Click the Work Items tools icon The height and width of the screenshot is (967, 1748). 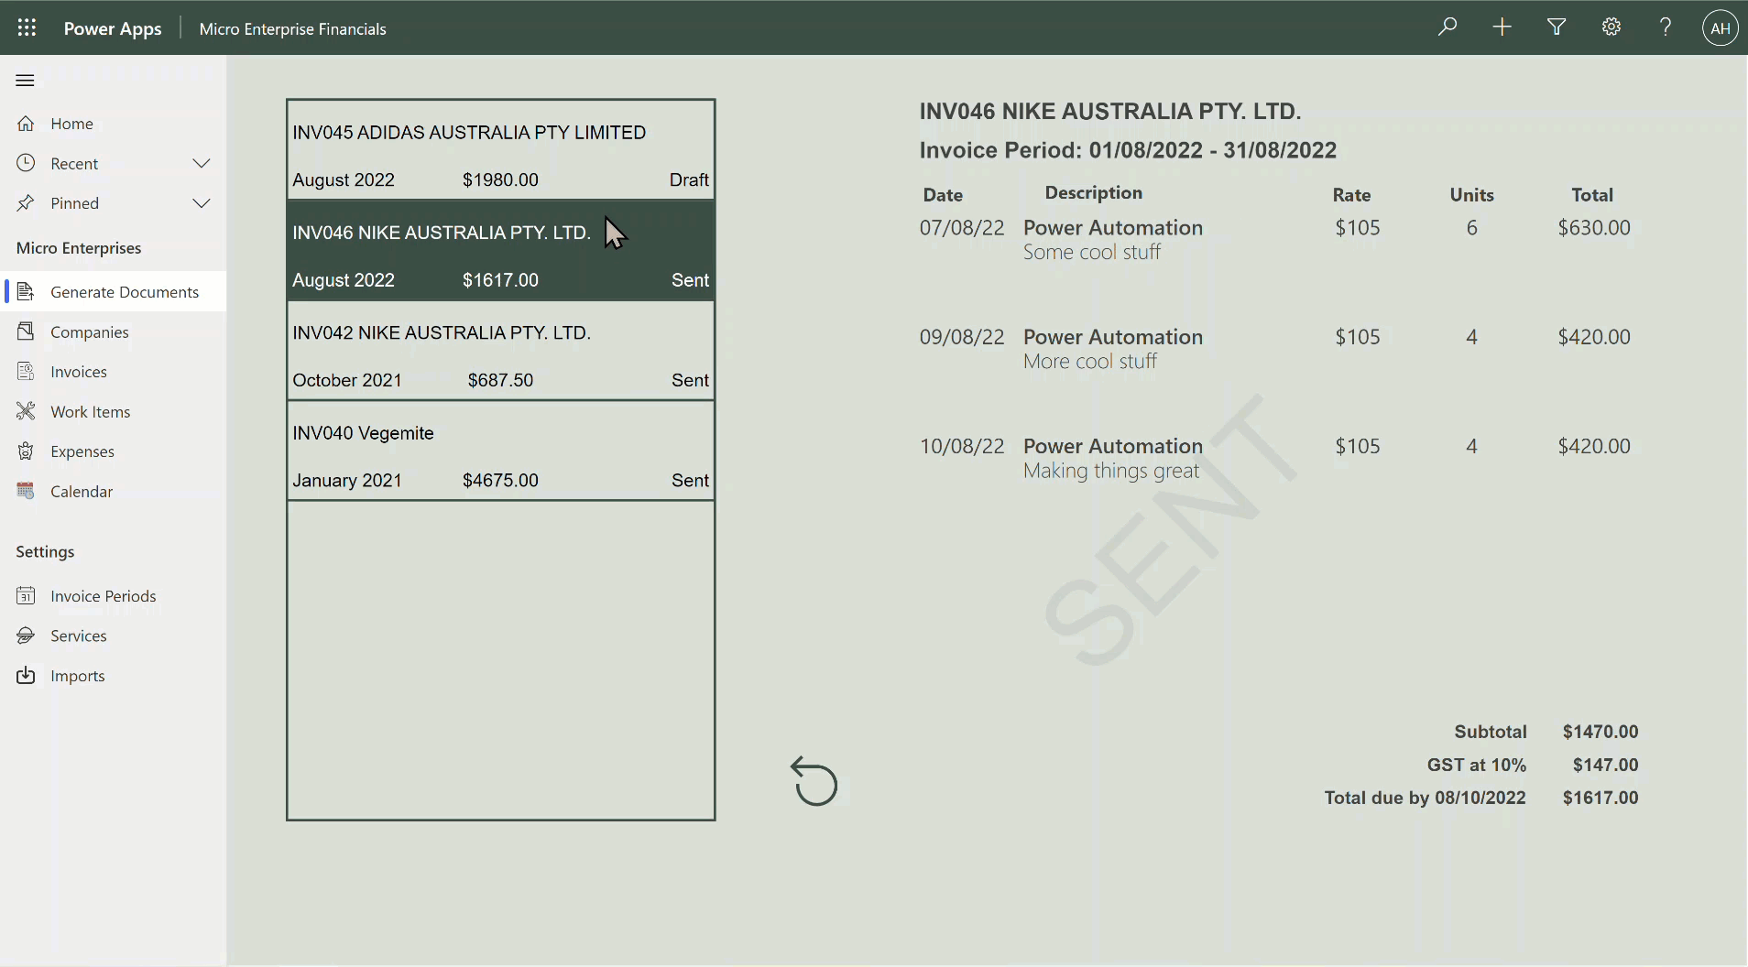pos(26,411)
